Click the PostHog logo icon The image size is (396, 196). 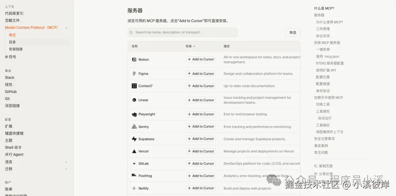coord(134,175)
